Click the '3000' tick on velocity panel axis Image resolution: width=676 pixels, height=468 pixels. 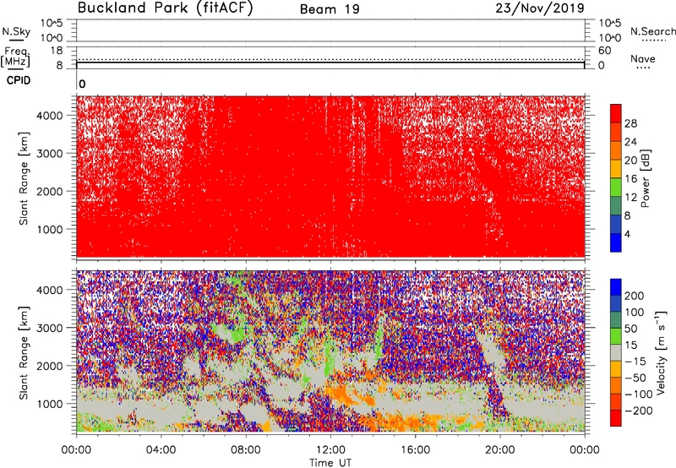[50, 328]
